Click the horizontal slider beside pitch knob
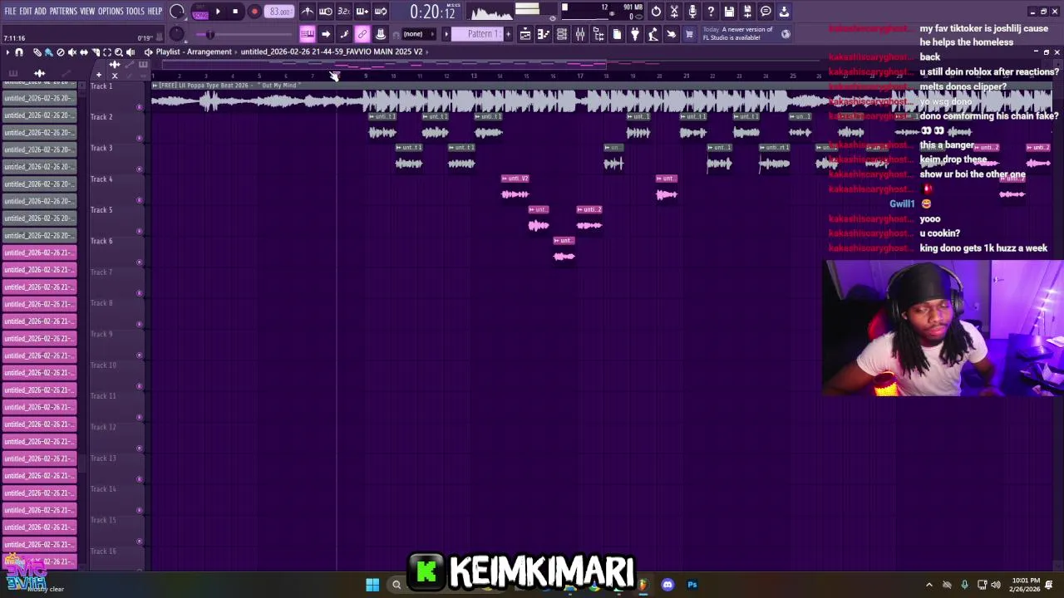 pyautogui.click(x=245, y=34)
